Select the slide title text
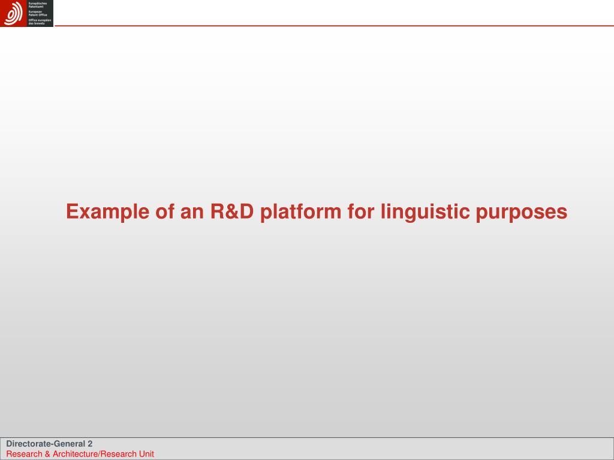 click(x=316, y=211)
